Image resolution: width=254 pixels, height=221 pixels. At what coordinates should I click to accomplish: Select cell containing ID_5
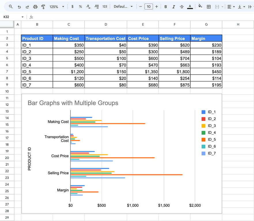[x=37, y=72]
